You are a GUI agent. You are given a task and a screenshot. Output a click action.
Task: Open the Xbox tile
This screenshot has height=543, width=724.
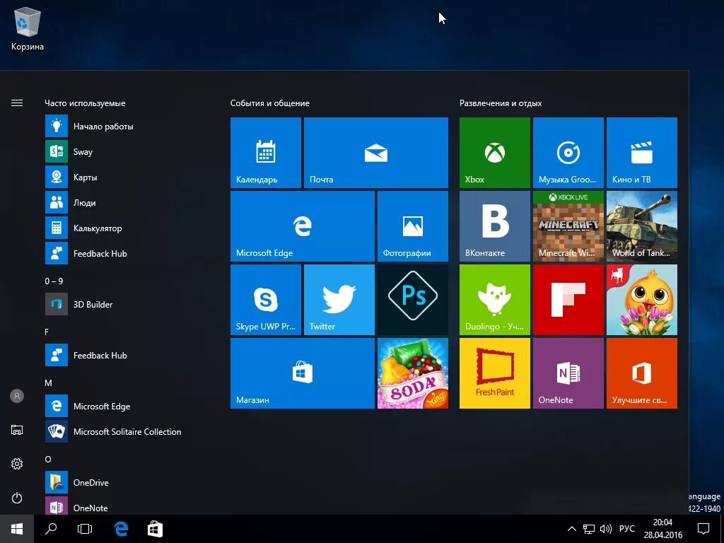click(x=494, y=153)
